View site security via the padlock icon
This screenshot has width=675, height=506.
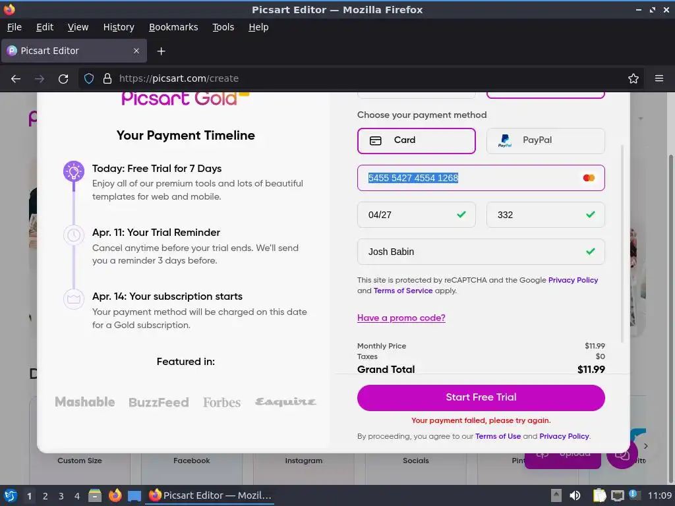107,79
